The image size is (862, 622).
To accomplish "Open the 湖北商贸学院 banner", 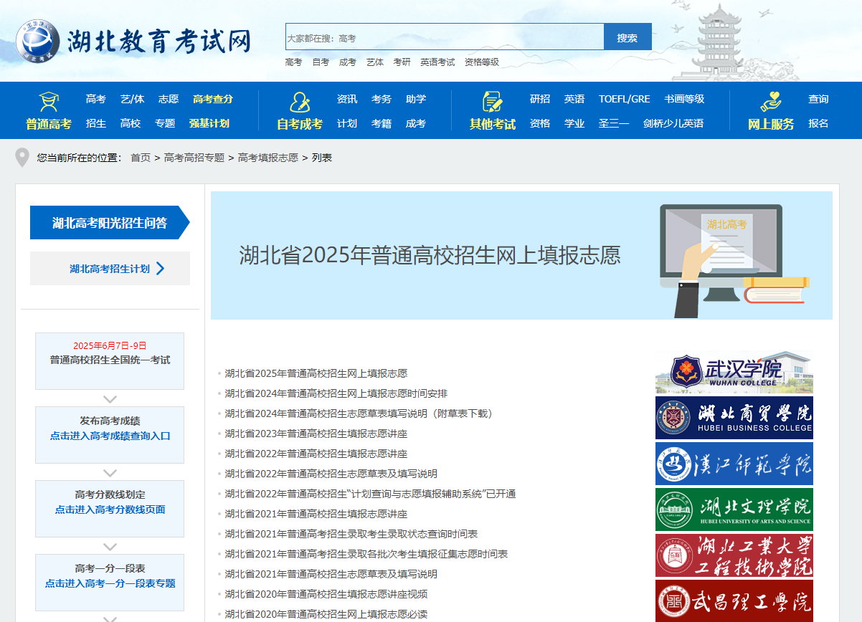I will pos(734,418).
